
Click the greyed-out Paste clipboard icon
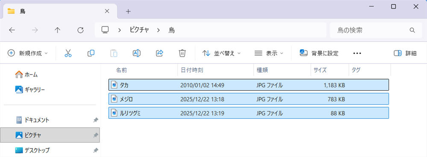tap(114, 53)
